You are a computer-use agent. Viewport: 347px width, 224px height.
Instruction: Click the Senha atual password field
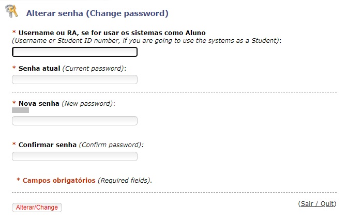point(74,79)
